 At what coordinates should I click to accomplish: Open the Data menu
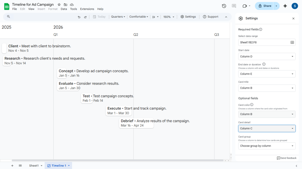(x=64, y=9)
